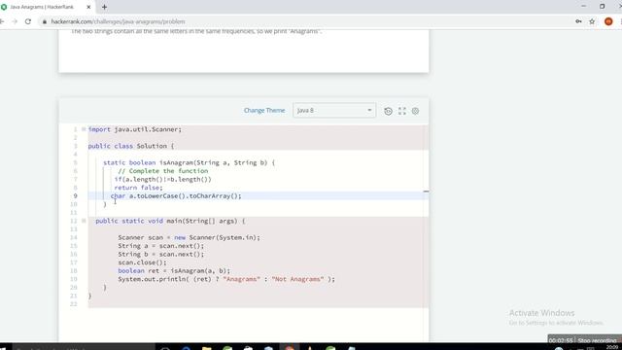This screenshot has width=622, height=350.
Task: Bookmark this page with the star
Action: [592, 21]
